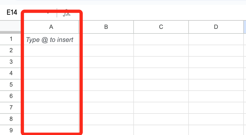Select row 3 header

click(11, 62)
